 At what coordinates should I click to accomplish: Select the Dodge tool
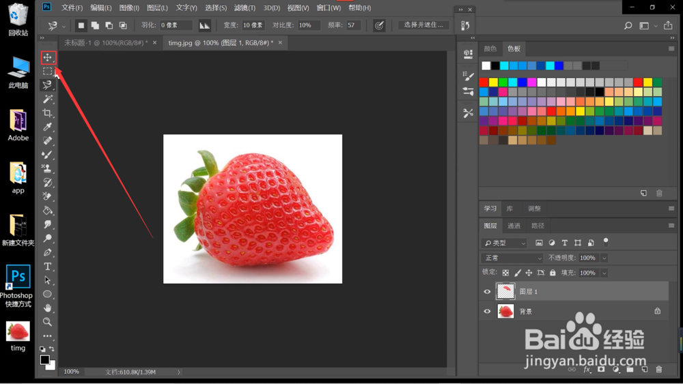[48, 238]
